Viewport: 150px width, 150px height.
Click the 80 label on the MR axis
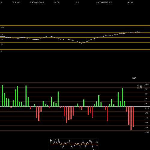[x=146, y=89]
